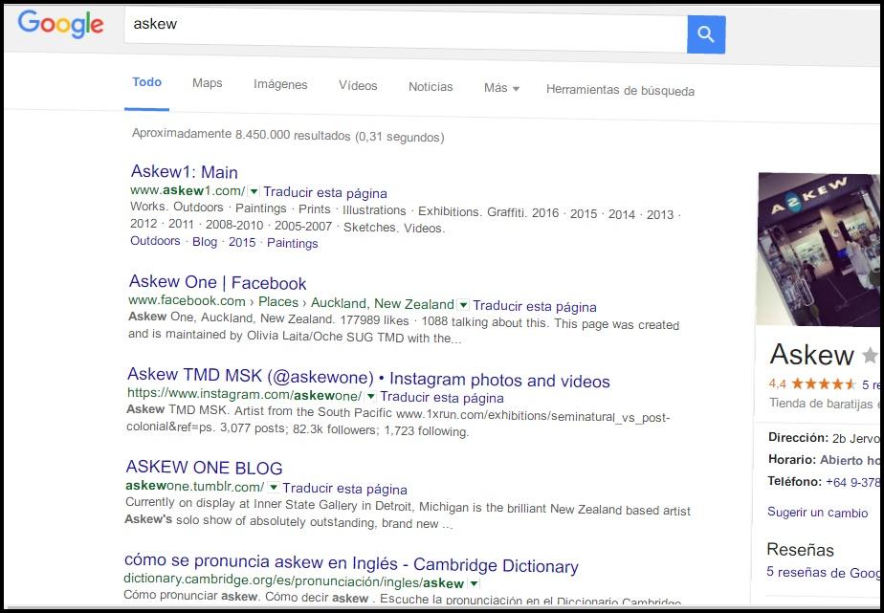This screenshot has height=613, width=884.
Task: Switch to the Imágenes tab
Action: (x=280, y=85)
